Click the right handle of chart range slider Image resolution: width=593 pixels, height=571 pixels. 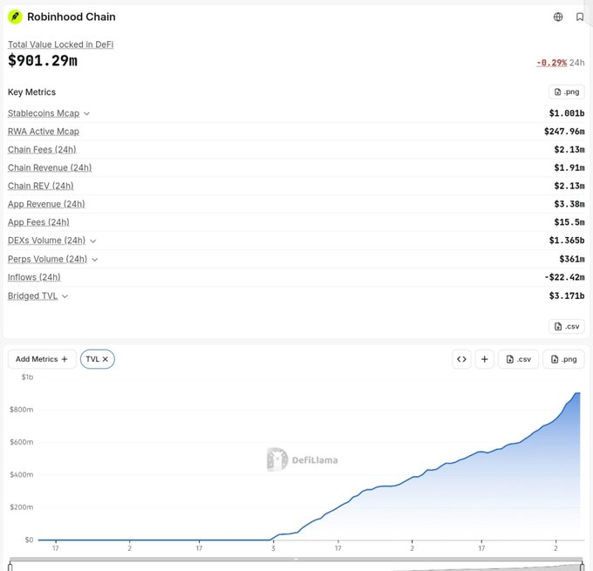(x=582, y=567)
